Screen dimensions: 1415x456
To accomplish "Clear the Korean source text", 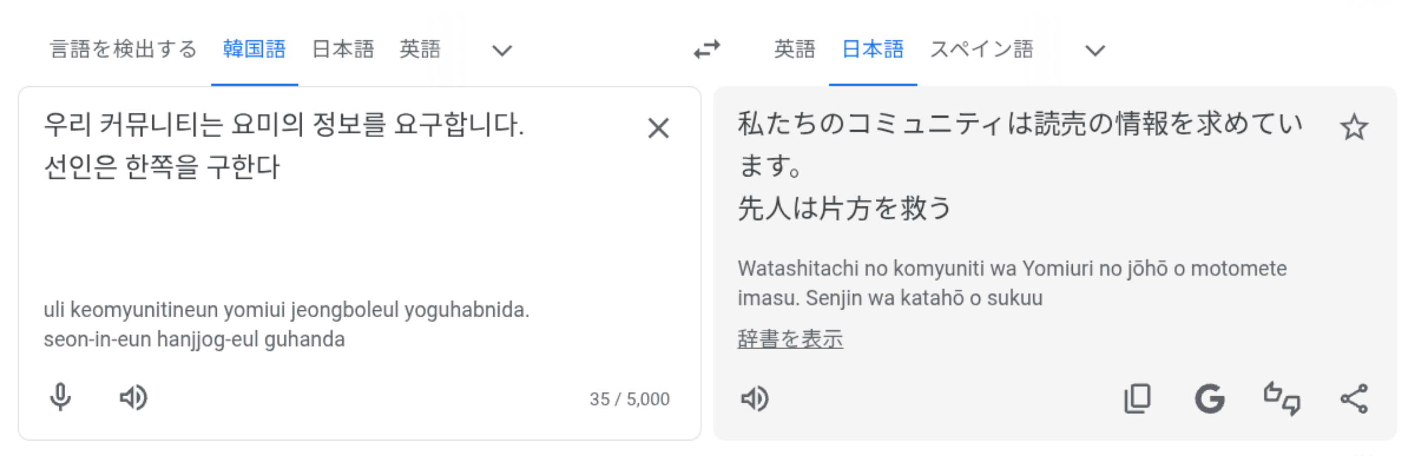I will click(x=658, y=129).
